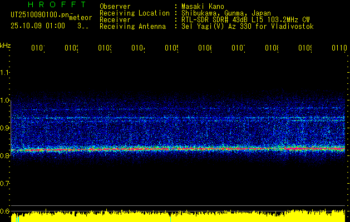Image resolution: width=350 pixels, height=222 pixels.
Task: Click the 25.10.09 01:00 timestamp
Action: (38, 26)
